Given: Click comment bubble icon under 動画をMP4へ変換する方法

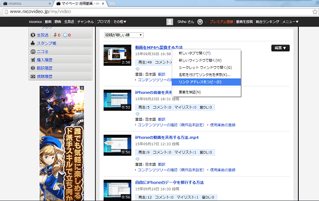Looking at the screenshot, I should click(x=138, y=69).
